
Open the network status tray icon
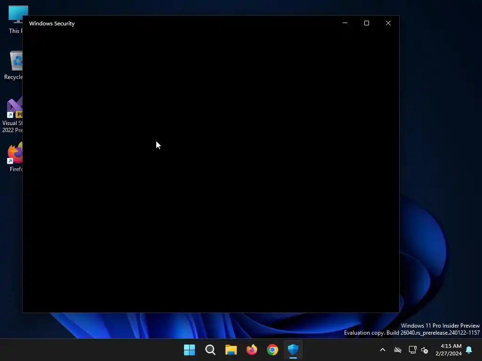point(412,350)
